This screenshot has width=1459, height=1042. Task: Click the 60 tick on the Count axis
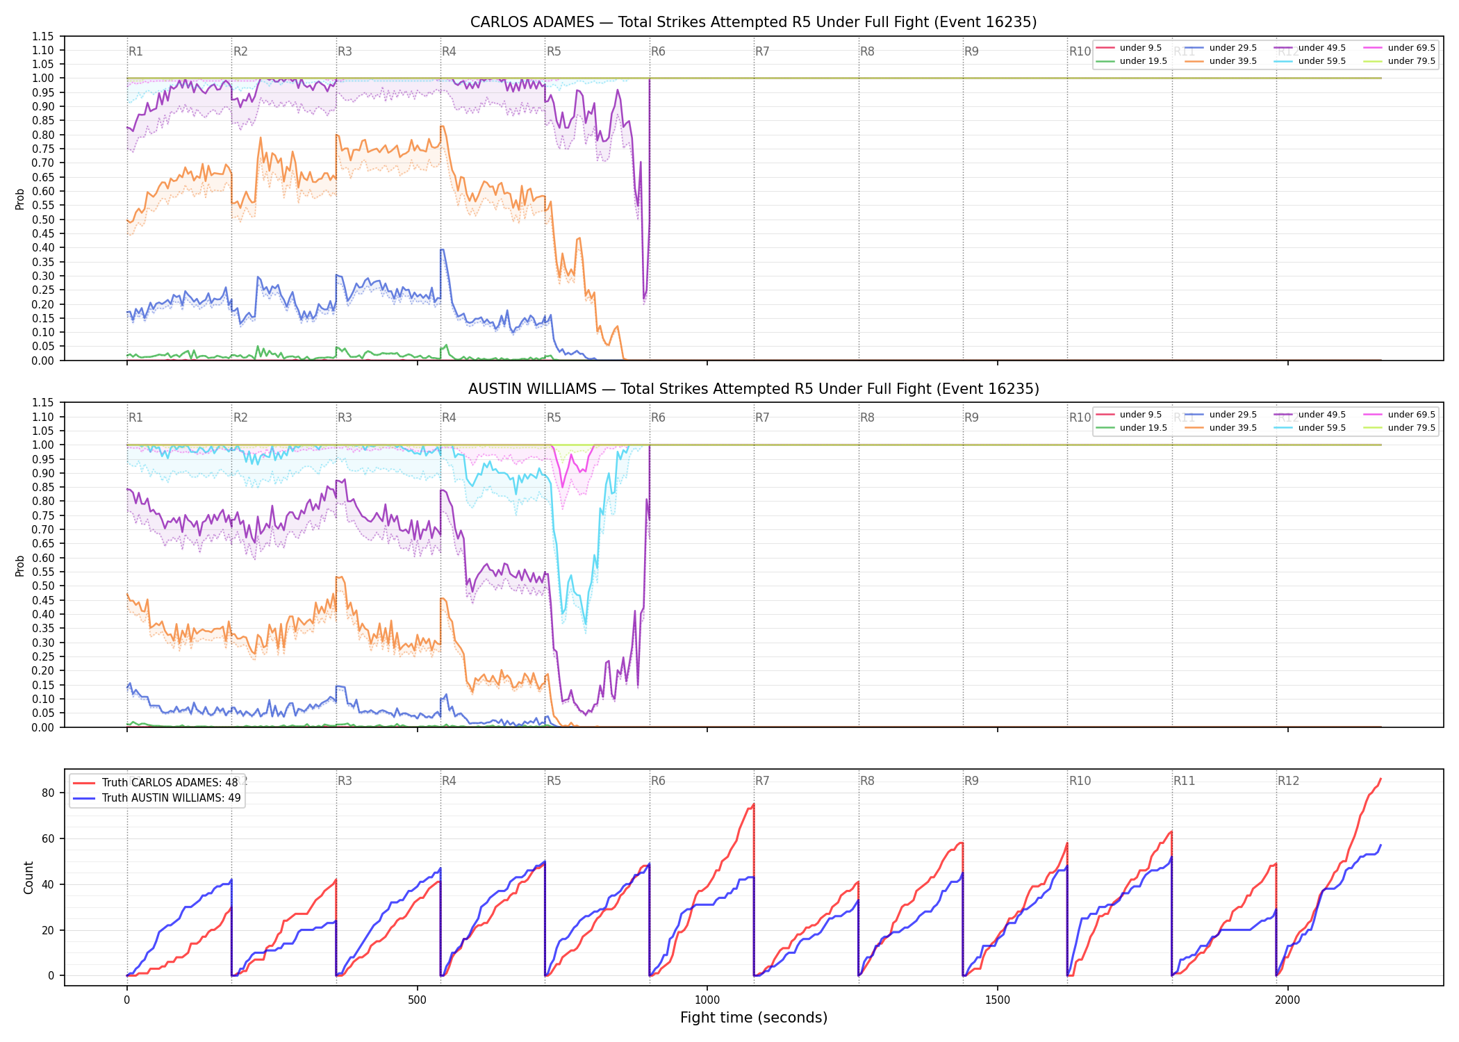[48, 838]
